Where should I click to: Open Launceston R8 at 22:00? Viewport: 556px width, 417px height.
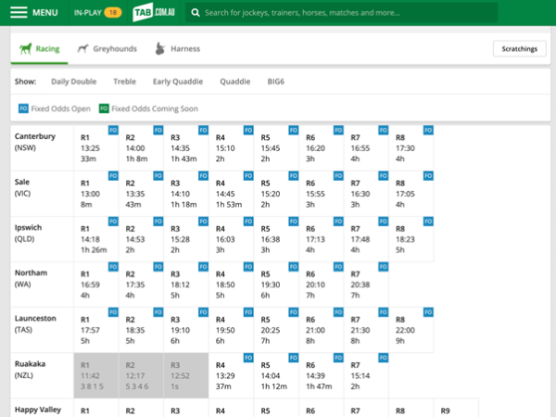point(411,330)
